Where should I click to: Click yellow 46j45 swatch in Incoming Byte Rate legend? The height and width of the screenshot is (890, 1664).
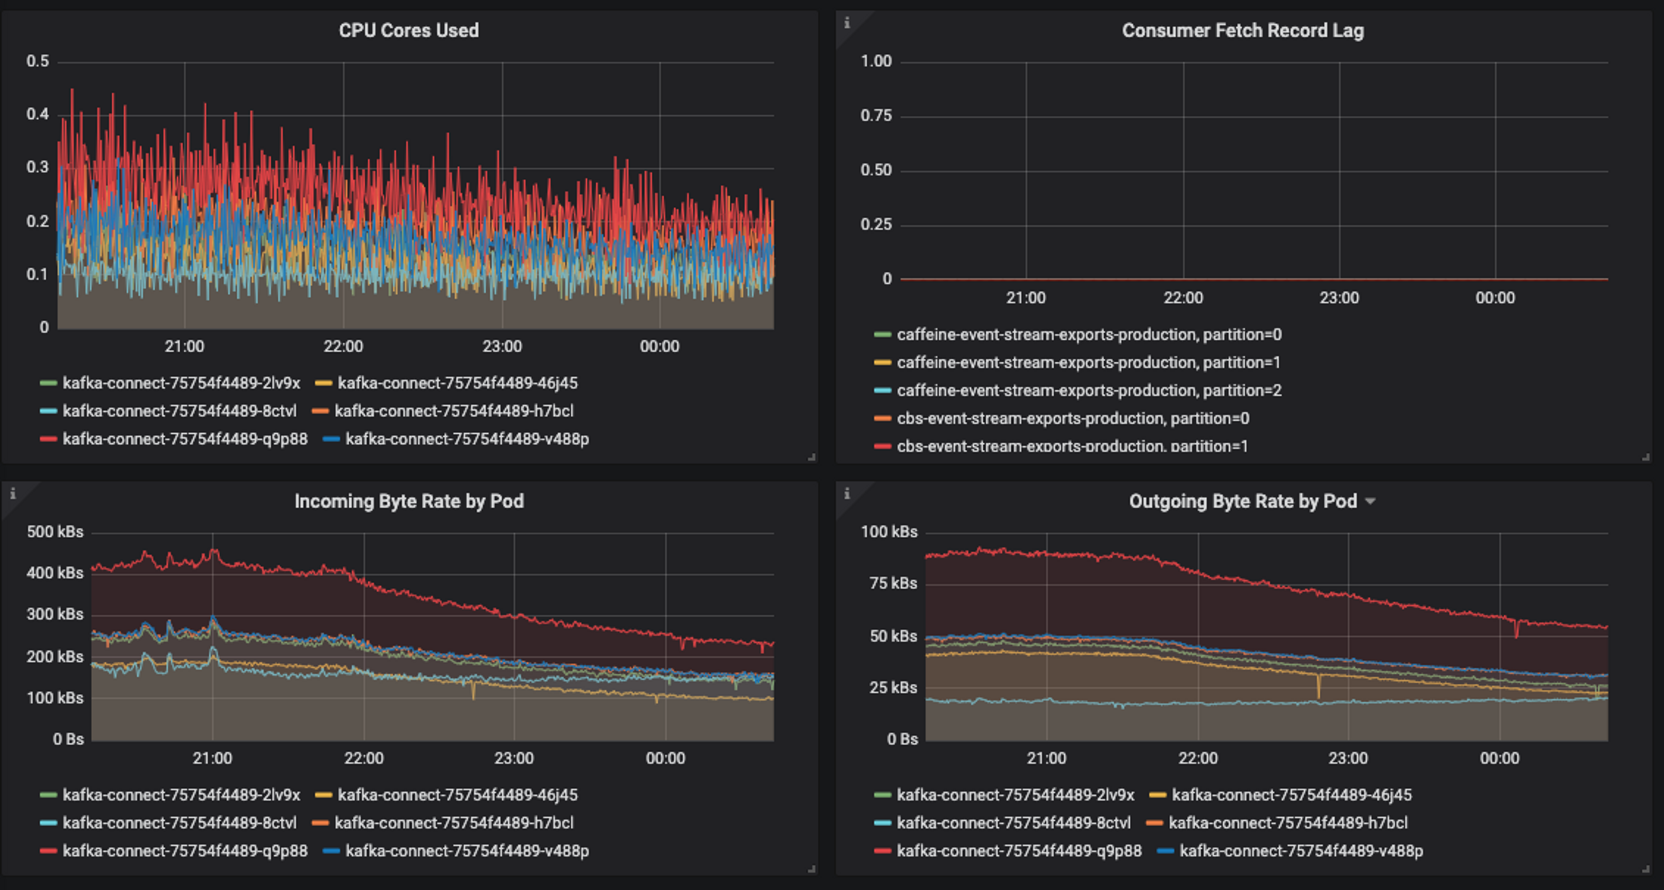pyautogui.click(x=324, y=795)
